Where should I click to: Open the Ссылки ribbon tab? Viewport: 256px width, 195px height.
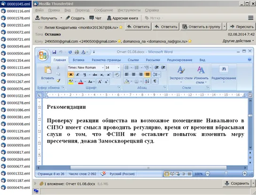(133, 60)
